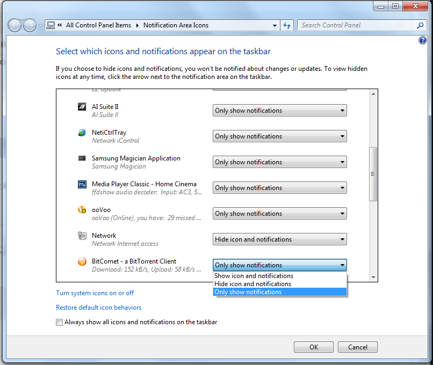Screen dimensions: 433x365
Task: Collapse BitComet behavior dropdown
Action: [x=280, y=265]
